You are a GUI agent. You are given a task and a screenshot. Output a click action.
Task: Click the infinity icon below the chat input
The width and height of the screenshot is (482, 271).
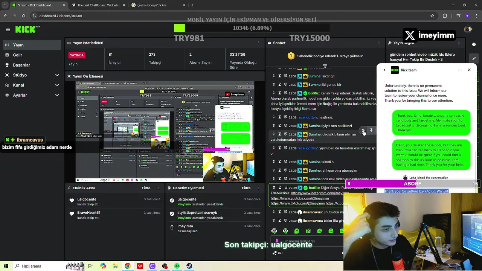pos(280,253)
